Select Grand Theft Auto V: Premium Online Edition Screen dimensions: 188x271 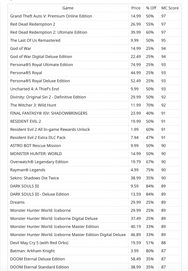pos(51,16)
